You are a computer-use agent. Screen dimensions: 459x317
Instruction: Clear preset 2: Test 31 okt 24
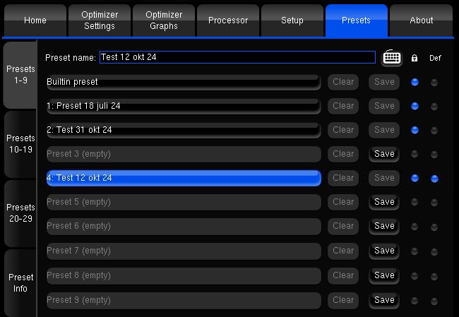(x=343, y=130)
